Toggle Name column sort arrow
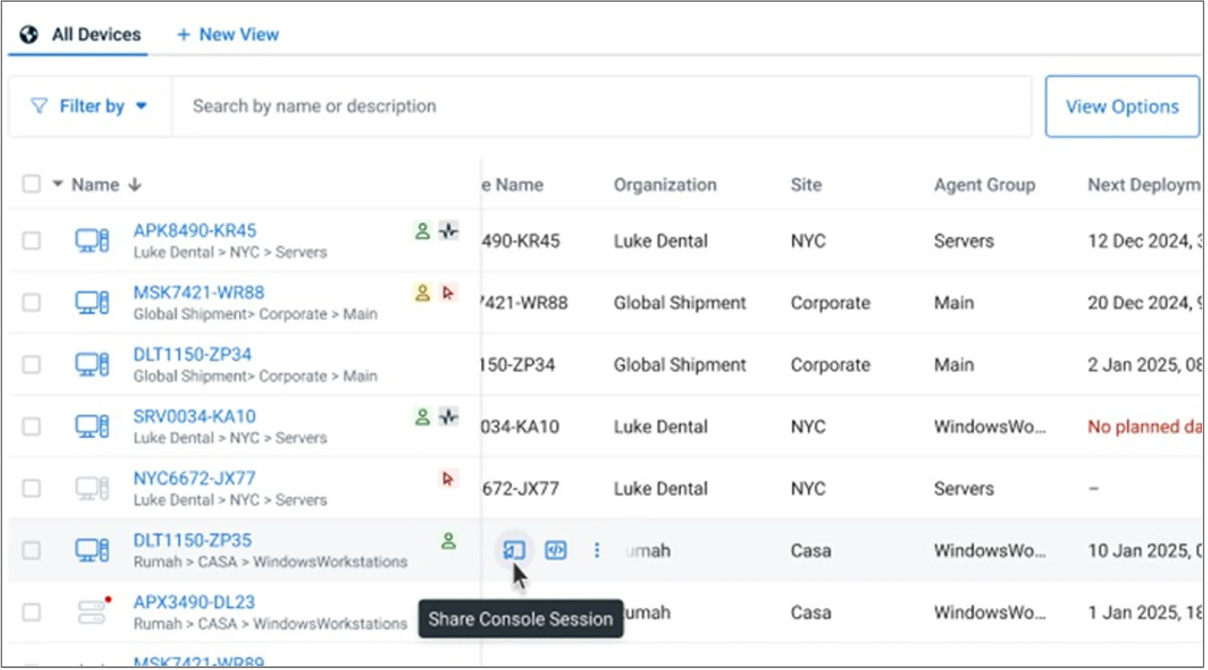Image resolution: width=1208 pixels, height=670 pixels. (x=135, y=185)
